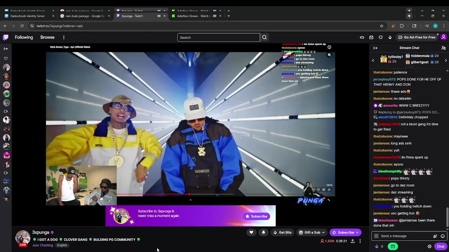Open Prime Loot crown icon
Screen dimensions: 449x252
[x=362, y=37]
